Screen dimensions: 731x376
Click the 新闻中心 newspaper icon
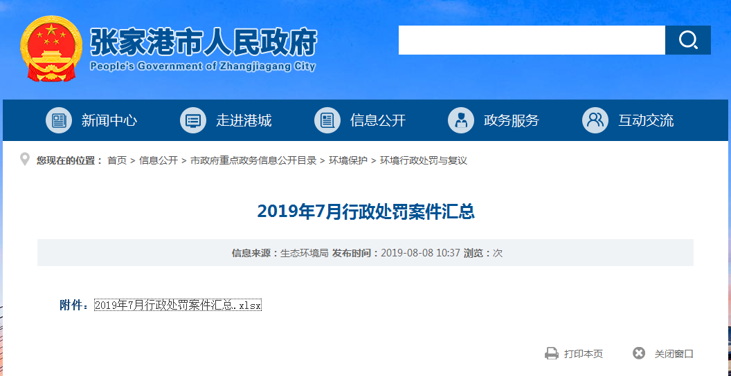(x=59, y=120)
